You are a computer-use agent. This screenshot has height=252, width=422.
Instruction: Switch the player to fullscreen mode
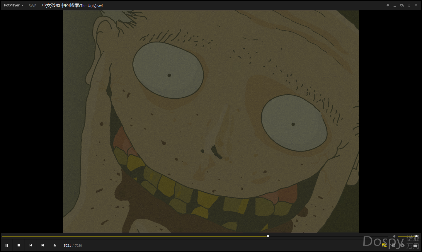pos(409,5)
